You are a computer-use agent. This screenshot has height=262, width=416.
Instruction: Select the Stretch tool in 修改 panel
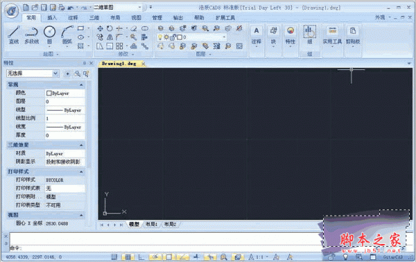pos(100,46)
